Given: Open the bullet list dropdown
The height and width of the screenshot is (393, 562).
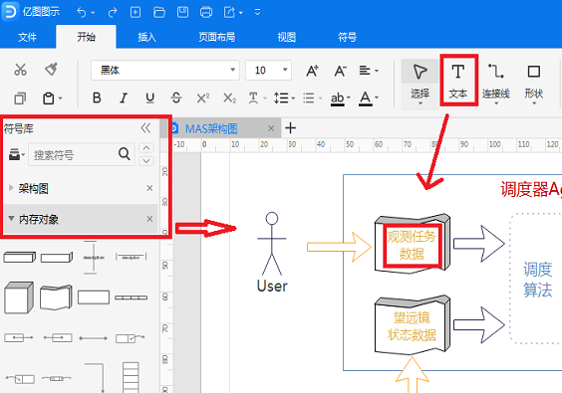Looking at the screenshot, I should coord(312,98).
